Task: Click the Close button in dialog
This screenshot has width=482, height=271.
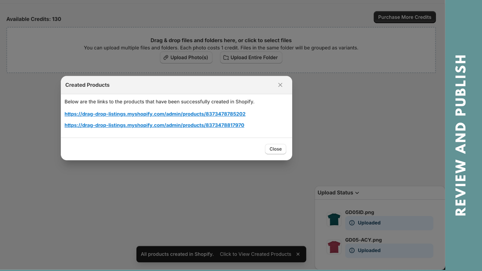Action: tap(275, 149)
